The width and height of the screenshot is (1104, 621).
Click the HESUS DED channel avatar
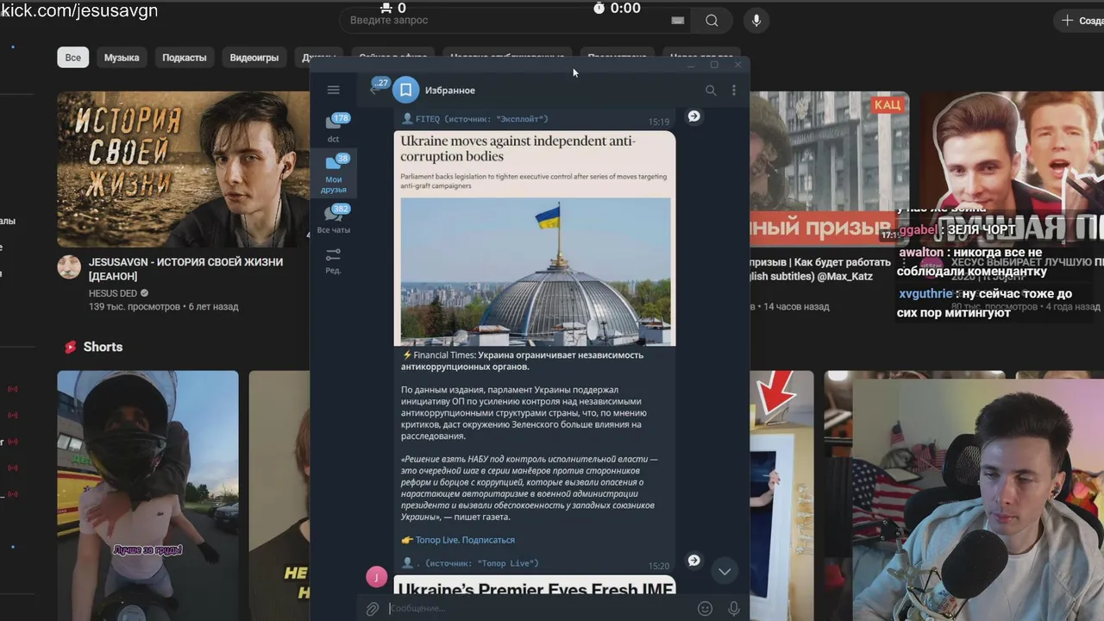[x=69, y=267]
